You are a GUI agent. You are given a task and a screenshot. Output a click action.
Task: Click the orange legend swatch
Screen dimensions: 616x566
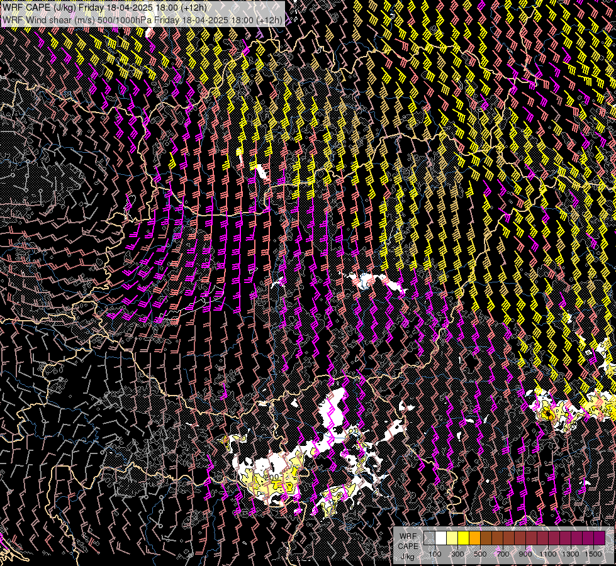tap(475, 538)
